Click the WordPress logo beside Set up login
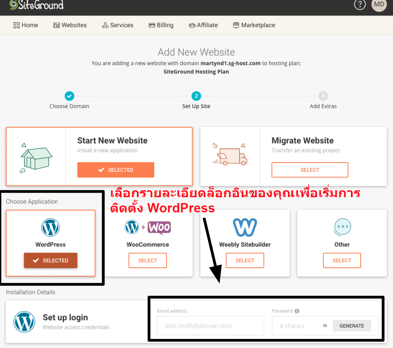Image resolution: width=393 pixels, height=348 pixels. click(x=24, y=322)
